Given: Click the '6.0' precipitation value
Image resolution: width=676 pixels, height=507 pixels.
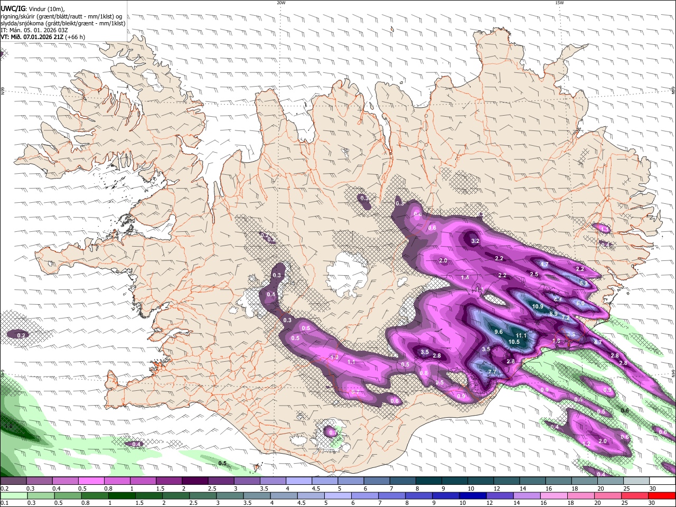Looking at the screenshot, I should point(580,304).
